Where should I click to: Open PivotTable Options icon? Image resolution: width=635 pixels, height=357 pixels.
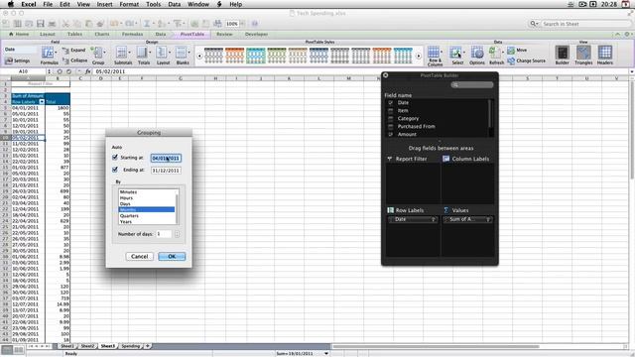click(477, 53)
